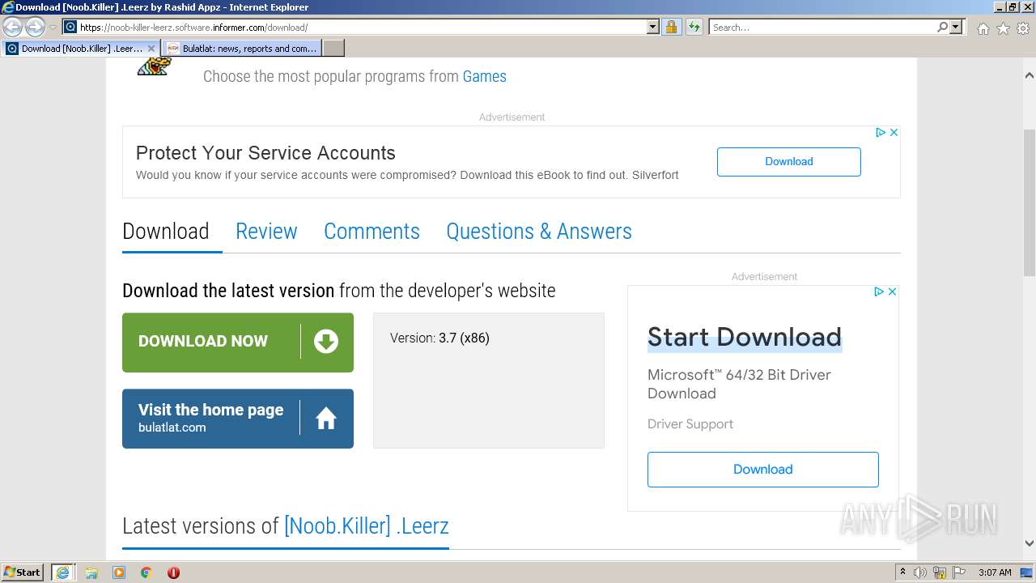Open Windows Explorer folder in taskbar

(91, 572)
